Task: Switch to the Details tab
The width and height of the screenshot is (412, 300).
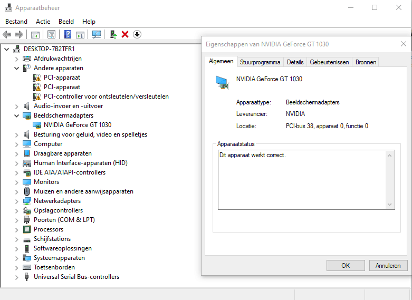Action: click(295, 62)
